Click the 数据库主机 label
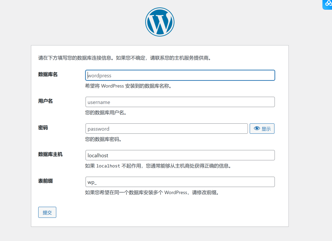The image size is (332, 241). (x=50, y=154)
